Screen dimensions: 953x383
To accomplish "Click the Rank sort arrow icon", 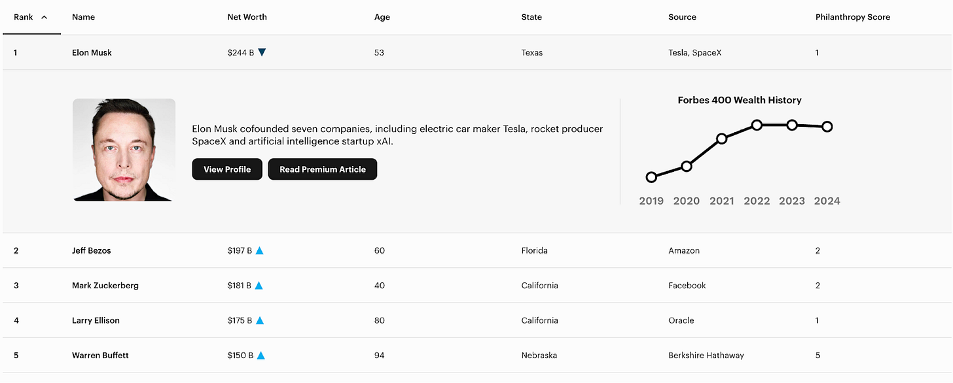I will (45, 17).
